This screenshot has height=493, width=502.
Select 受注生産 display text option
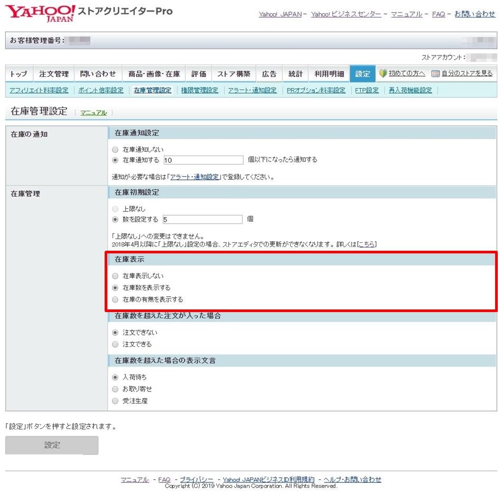[115, 401]
